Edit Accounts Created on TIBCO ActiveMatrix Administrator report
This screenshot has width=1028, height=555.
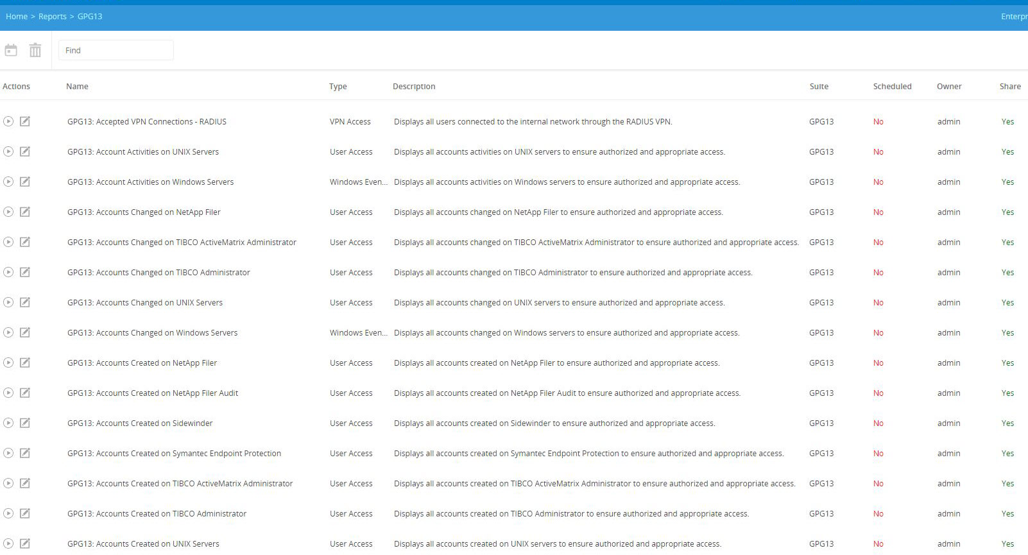click(x=25, y=483)
